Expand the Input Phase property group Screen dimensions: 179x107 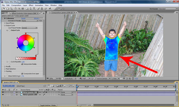point(5,23)
